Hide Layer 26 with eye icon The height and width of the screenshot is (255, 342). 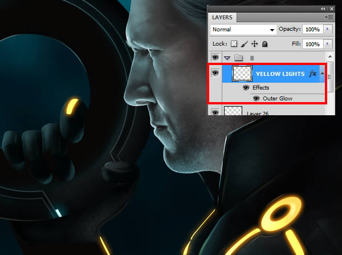[x=215, y=112]
